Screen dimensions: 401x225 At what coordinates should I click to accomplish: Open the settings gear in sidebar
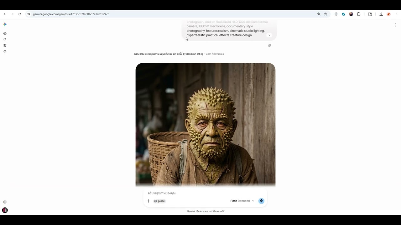tap(5, 202)
